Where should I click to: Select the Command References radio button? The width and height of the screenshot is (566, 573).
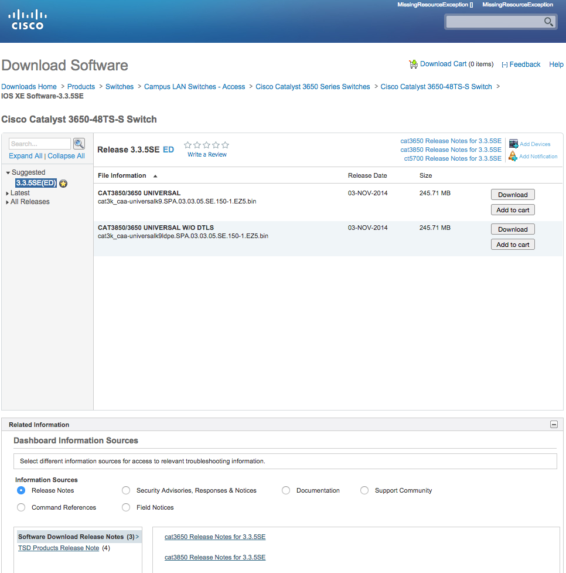(x=21, y=507)
